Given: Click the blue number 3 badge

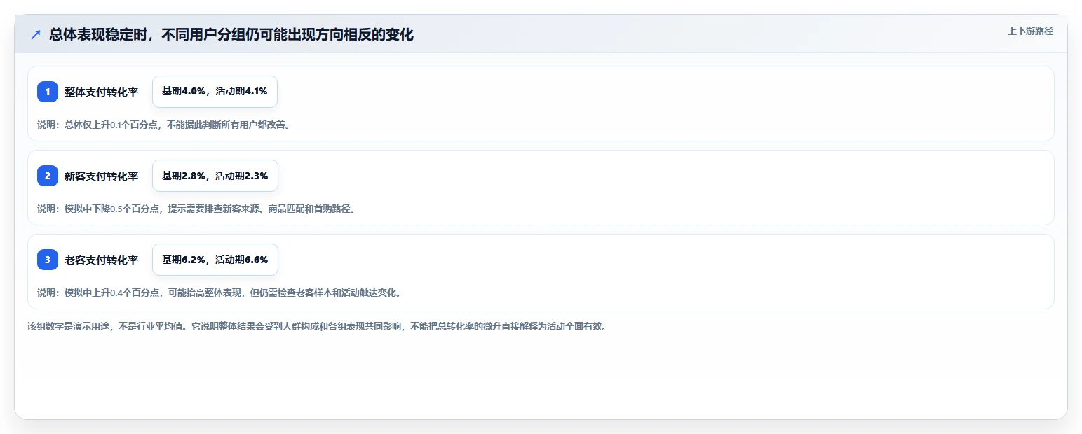Looking at the screenshot, I should point(48,260).
